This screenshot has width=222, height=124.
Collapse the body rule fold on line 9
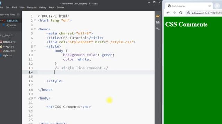tap(35, 51)
